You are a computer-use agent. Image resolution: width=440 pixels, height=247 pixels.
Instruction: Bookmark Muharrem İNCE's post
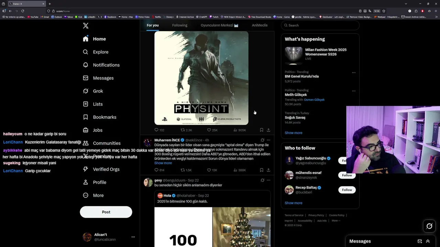[262, 170]
